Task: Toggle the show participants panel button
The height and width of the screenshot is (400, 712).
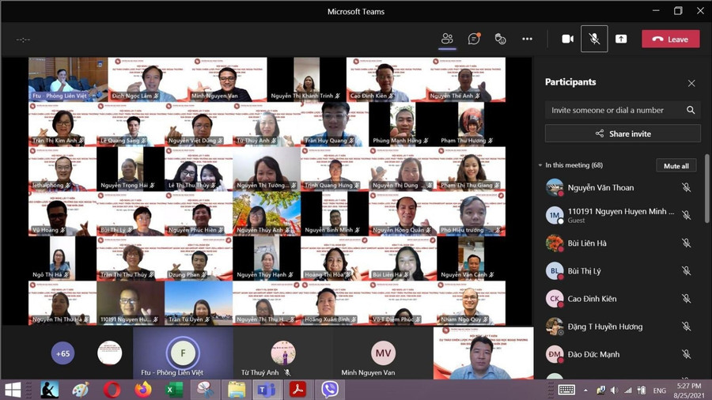Action: pos(447,39)
